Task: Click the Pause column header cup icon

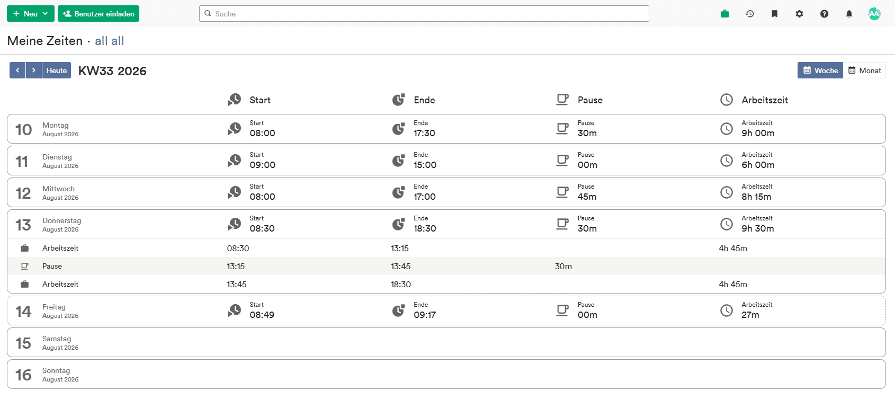Action: [x=562, y=100]
